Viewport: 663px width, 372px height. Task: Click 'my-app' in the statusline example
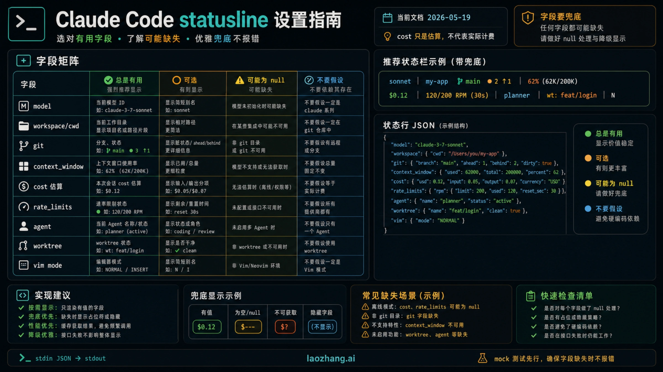pyautogui.click(x=436, y=81)
